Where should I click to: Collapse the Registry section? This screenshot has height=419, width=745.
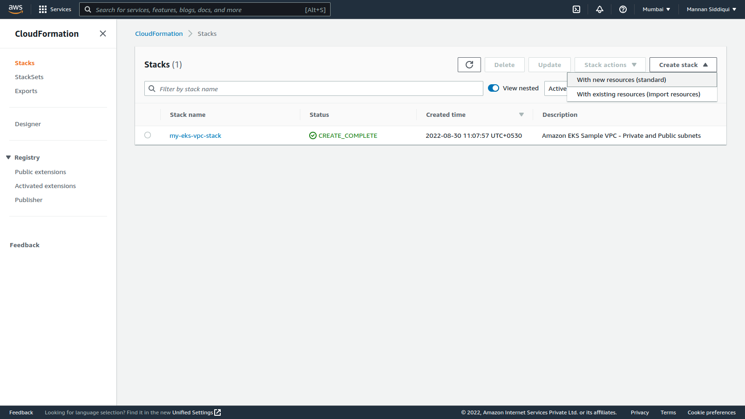(7, 157)
